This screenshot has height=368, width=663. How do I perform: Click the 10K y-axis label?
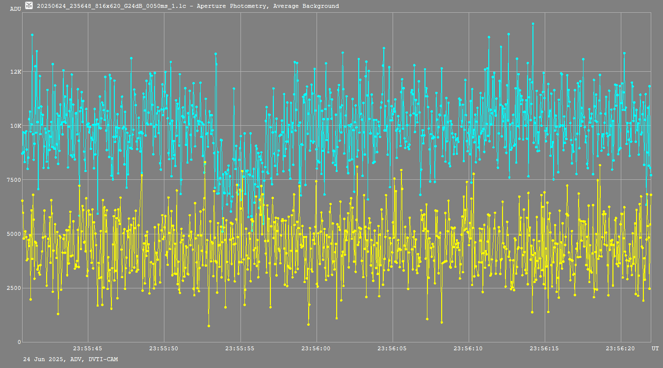16,126
